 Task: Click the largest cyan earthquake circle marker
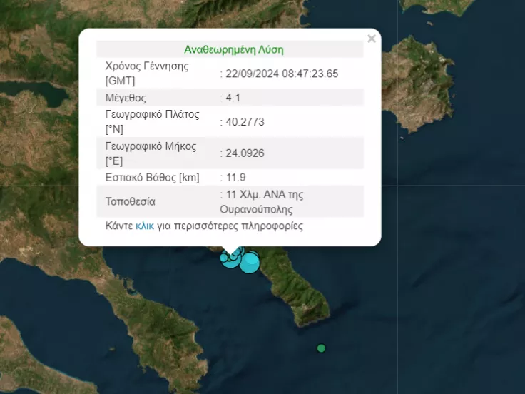tap(249, 263)
